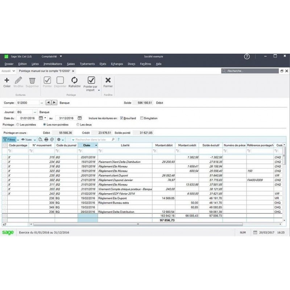Click the email @ icon in the list toolbar
Viewport: 290px width, 290px height.
click(x=52, y=139)
